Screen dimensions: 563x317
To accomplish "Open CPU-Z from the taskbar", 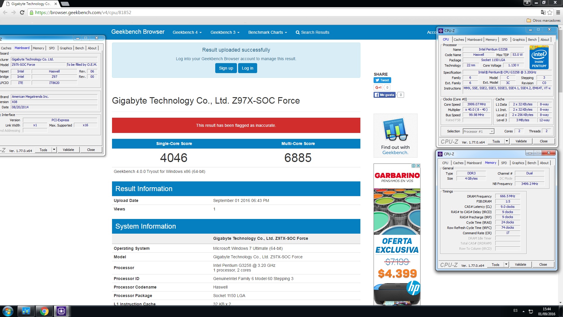I will [61, 311].
